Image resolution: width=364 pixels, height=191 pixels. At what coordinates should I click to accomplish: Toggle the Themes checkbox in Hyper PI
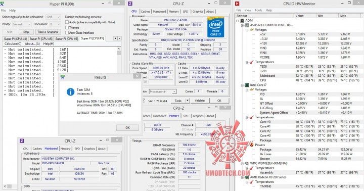click(x=67, y=27)
